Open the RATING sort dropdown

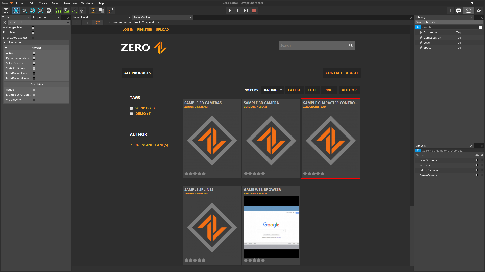[x=272, y=90]
